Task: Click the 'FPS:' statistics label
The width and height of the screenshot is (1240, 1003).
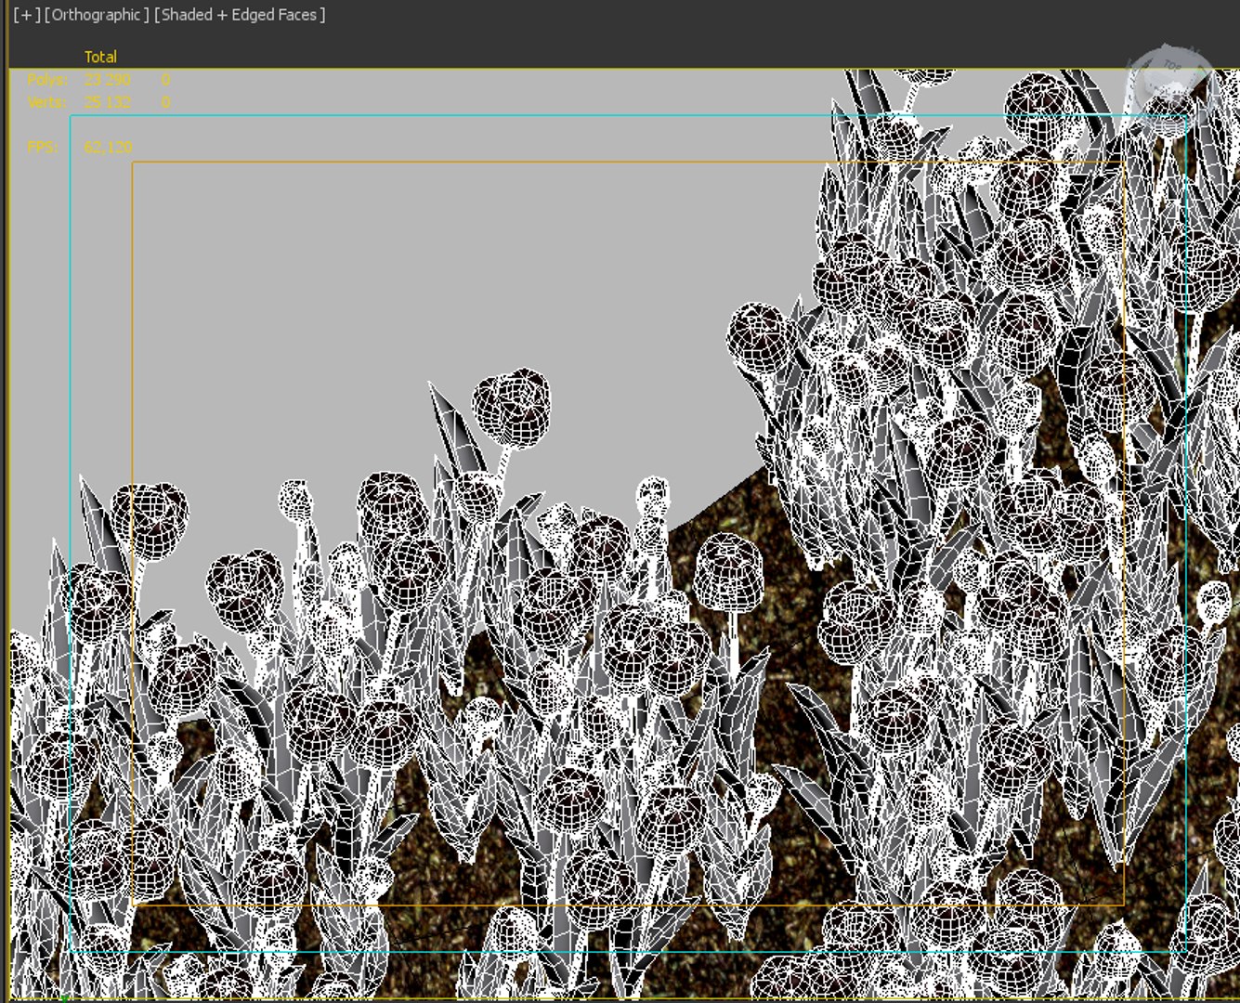Action: point(43,147)
